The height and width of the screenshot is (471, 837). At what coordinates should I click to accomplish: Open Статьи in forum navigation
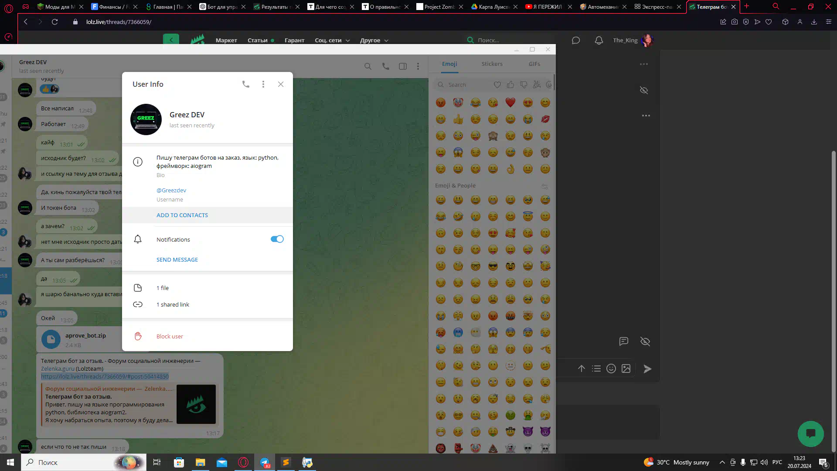pyautogui.click(x=258, y=40)
